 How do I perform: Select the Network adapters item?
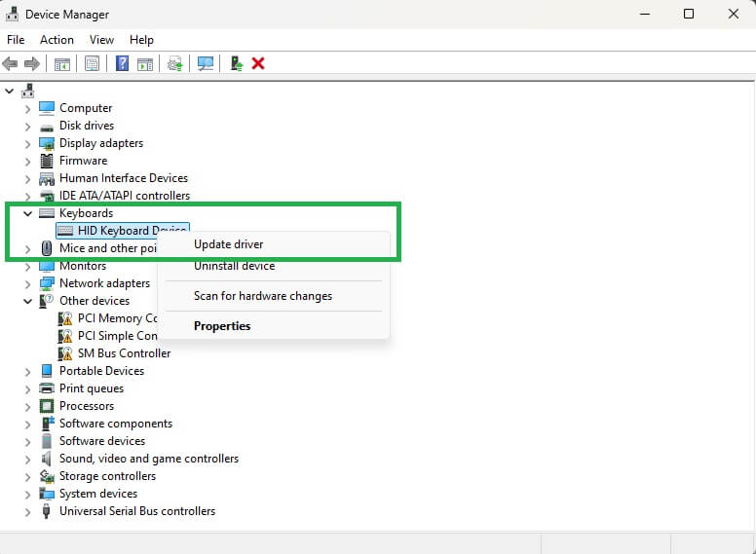[x=104, y=283]
